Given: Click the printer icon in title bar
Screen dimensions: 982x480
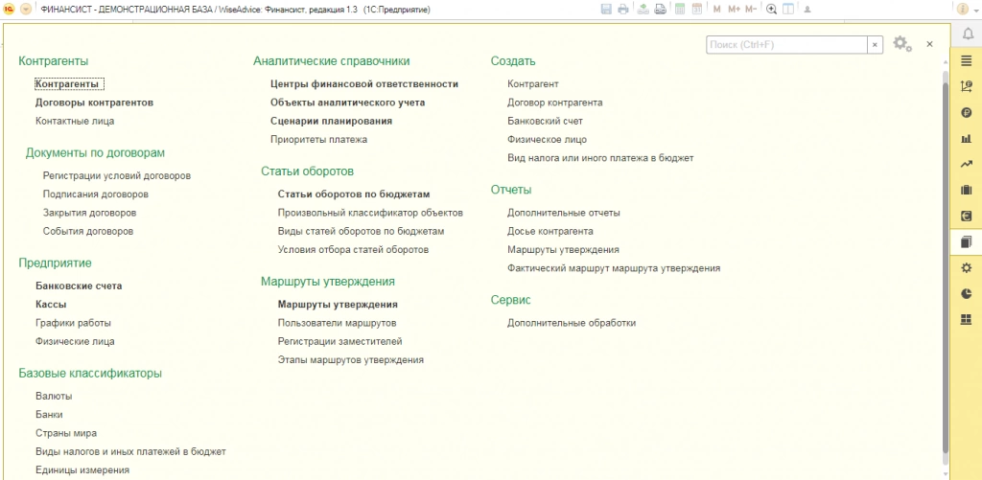Looking at the screenshot, I should [x=623, y=10].
